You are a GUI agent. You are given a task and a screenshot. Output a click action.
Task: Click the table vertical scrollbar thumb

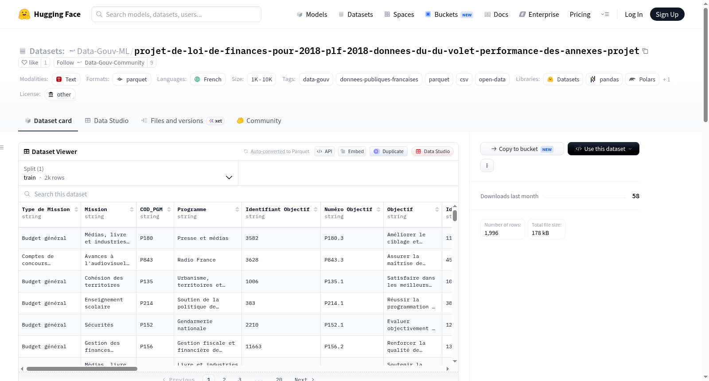coord(455,216)
